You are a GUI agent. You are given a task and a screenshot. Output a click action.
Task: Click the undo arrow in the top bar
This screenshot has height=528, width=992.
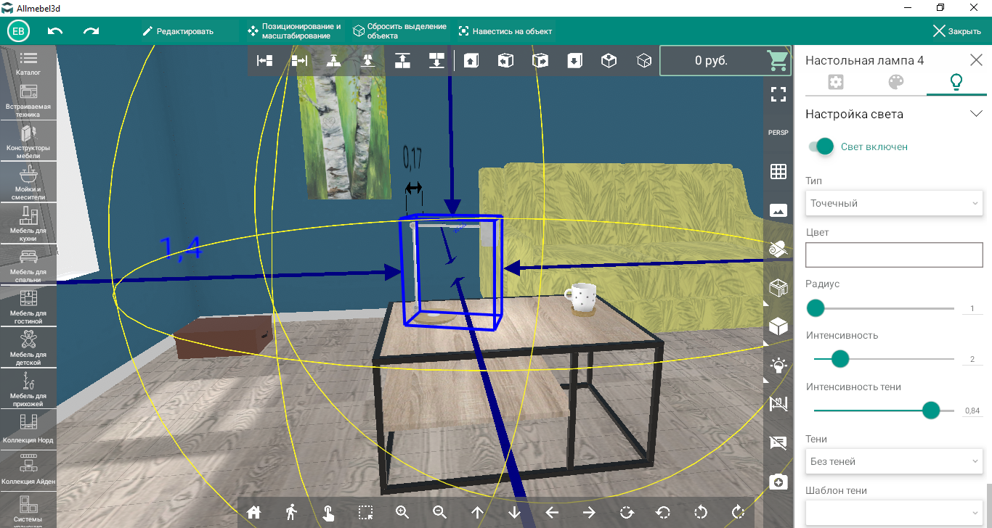[55, 31]
